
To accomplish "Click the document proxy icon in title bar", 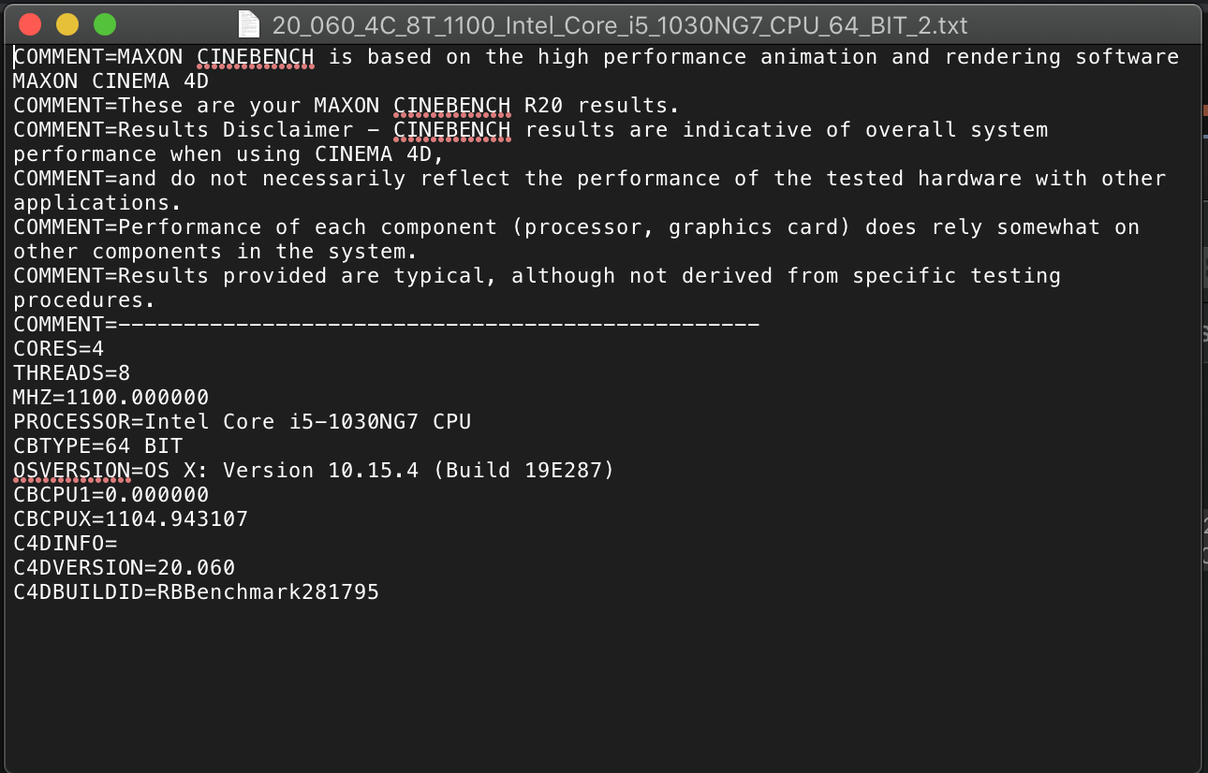I will [248, 23].
